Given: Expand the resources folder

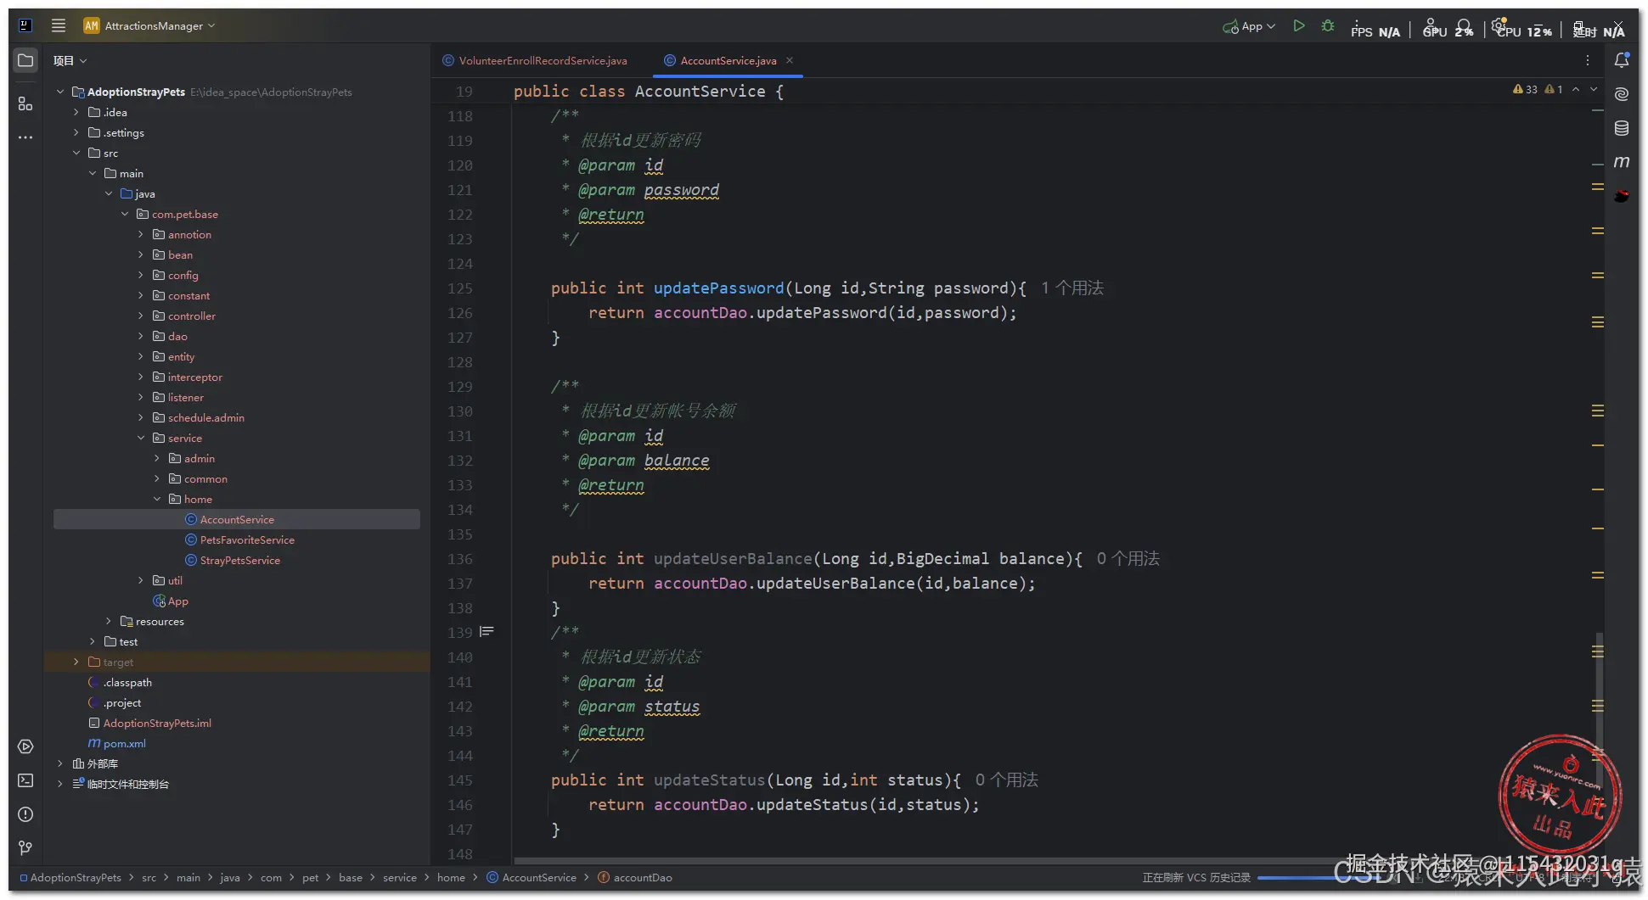Looking at the screenshot, I should [109, 622].
